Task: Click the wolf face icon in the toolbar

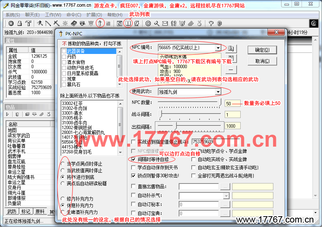Action: coord(182,23)
